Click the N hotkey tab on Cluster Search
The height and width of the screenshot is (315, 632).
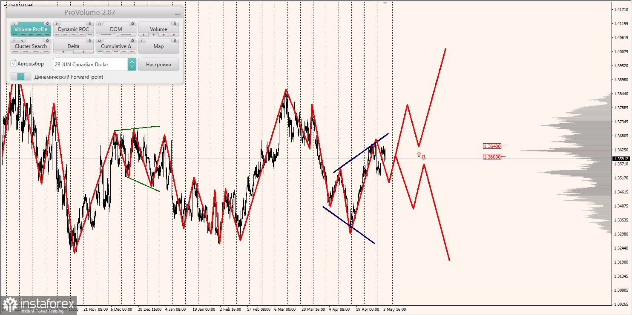(22, 41)
